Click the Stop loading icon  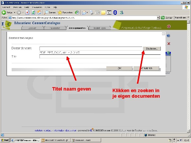coord(27,12)
